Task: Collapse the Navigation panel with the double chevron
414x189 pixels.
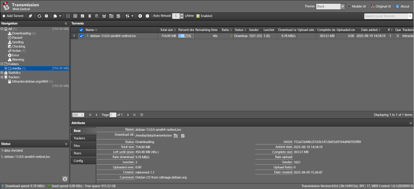Action: click(66, 23)
